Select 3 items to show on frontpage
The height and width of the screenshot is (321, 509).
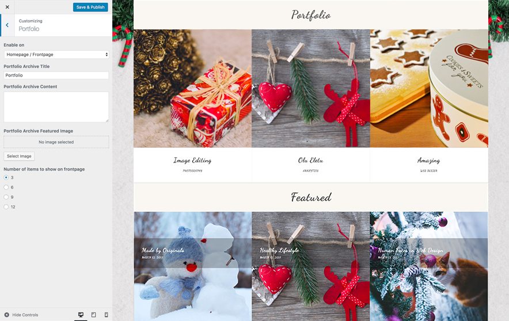(x=6, y=178)
